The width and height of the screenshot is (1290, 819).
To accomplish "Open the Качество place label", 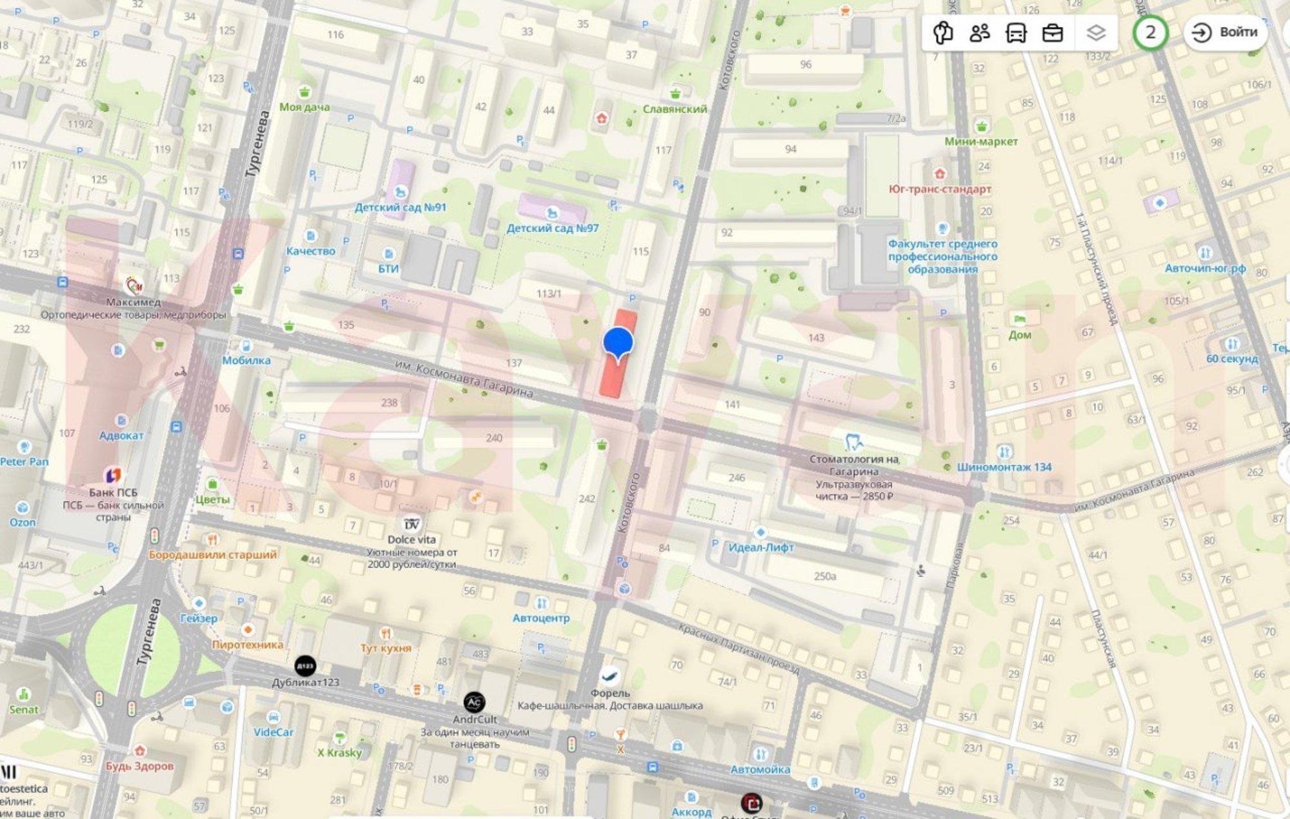I will 311,251.
